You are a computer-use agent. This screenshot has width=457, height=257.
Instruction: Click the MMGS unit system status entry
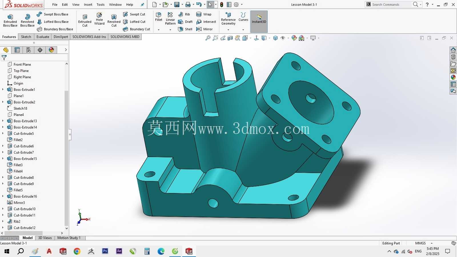click(420, 243)
